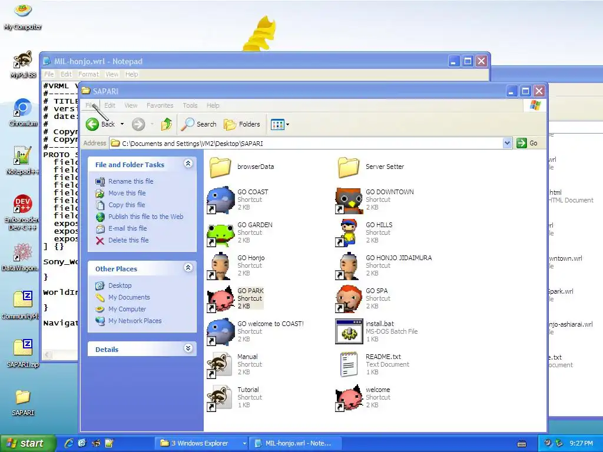Go to My Documents in Other Places
Screen dimensions: 603x452
129,297
